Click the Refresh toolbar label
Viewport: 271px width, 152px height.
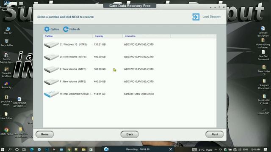(75, 29)
